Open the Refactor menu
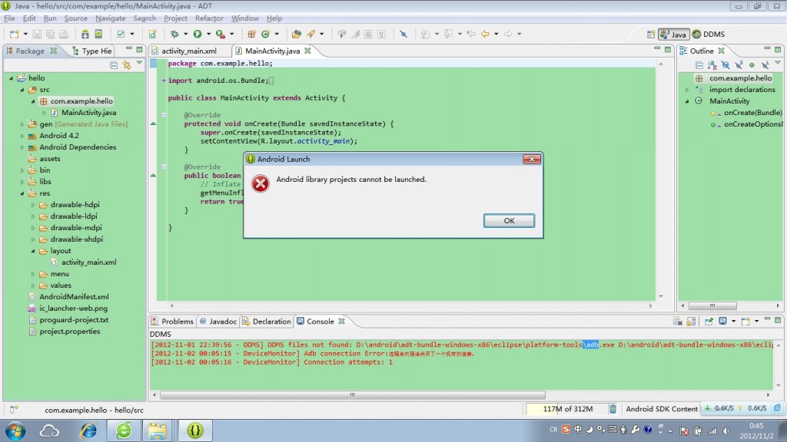Image resolution: width=787 pixels, height=442 pixels. pos(209,18)
